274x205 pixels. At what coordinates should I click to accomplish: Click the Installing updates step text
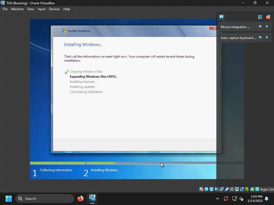click(x=82, y=87)
